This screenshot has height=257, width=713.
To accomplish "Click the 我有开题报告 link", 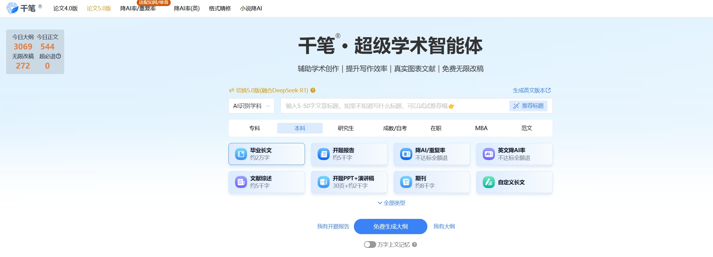I will point(333,227).
